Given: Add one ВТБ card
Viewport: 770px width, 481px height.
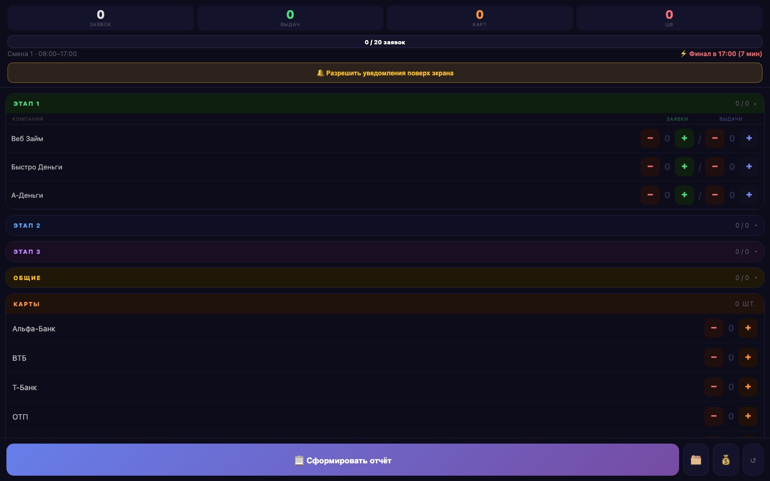Looking at the screenshot, I should (x=748, y=358).
